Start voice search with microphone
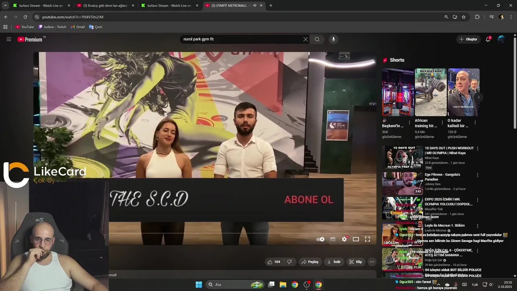The height and width of the screenshot is (291, 517). 333,39
